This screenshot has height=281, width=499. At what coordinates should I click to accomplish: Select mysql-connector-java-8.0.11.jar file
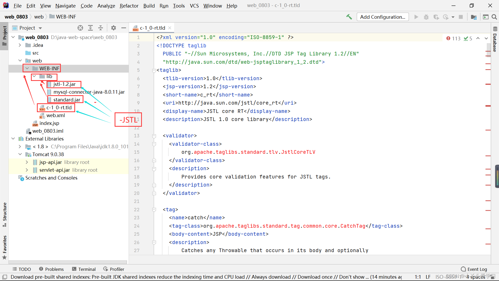(89, 92)
